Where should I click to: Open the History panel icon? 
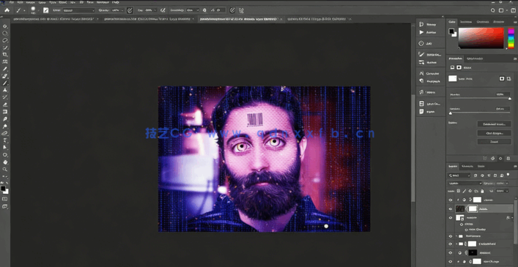click(x=421, y=24)
